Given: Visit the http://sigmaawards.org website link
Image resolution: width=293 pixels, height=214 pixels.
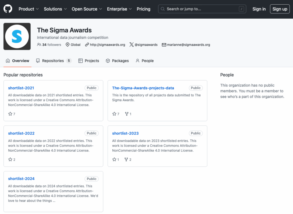Looking at the screenshot, I should (107, 45).
